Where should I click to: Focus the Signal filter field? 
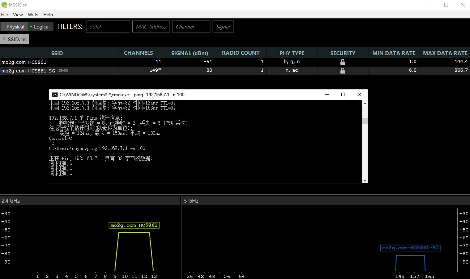tap(223, 27)
